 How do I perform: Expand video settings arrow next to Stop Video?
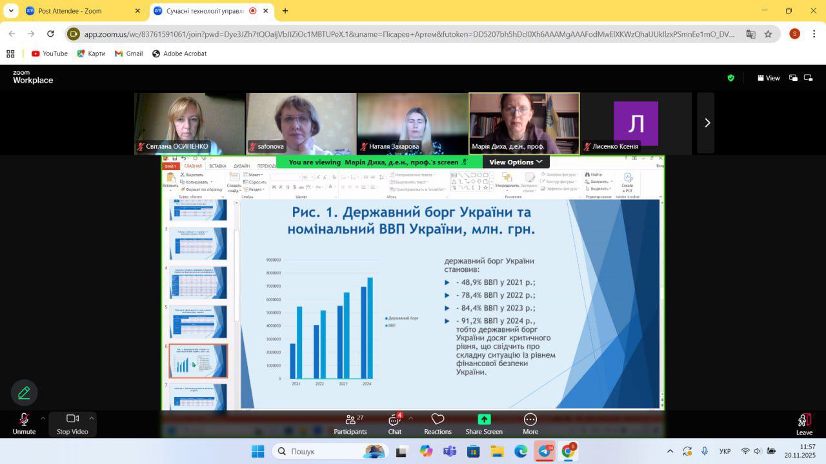click(92, 418)
